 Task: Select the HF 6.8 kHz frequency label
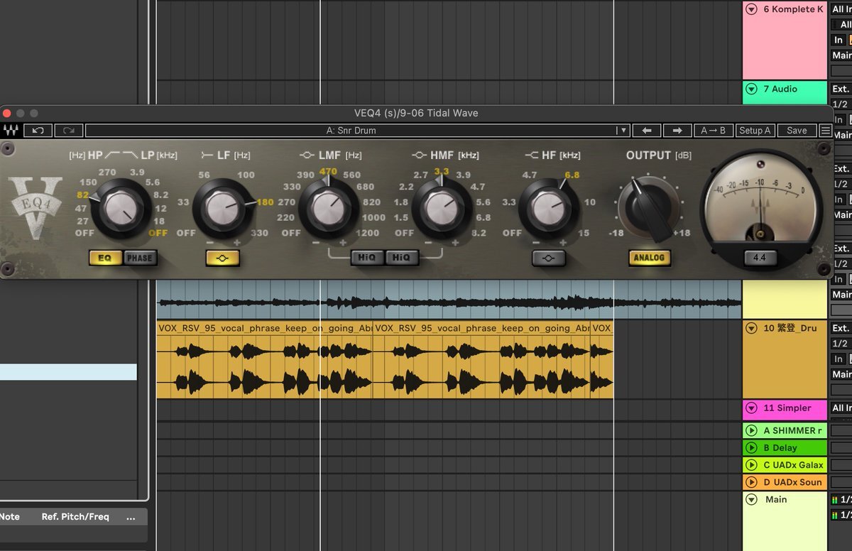click(x=572, y=175)
